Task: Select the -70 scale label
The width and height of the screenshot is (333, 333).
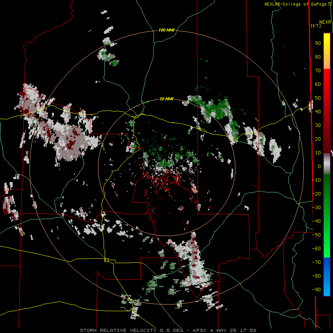Action: [x=316, y=262]
